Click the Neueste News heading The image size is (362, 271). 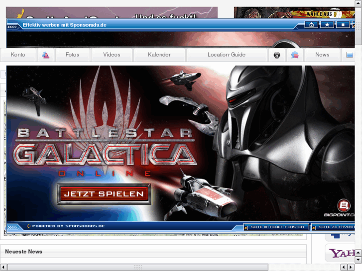(23, 252)
